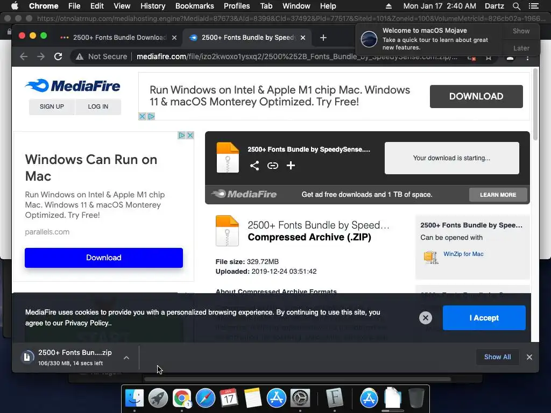Image resolution: width=551 pixels, height=413 pixels.
Task: Click LEARN MORE button
Action: click(x=498, y=195)
